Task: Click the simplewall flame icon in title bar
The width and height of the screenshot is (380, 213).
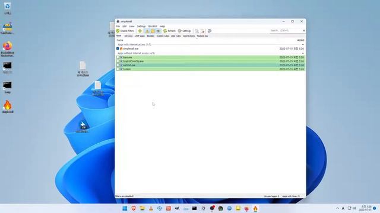Action: [118, 21]
